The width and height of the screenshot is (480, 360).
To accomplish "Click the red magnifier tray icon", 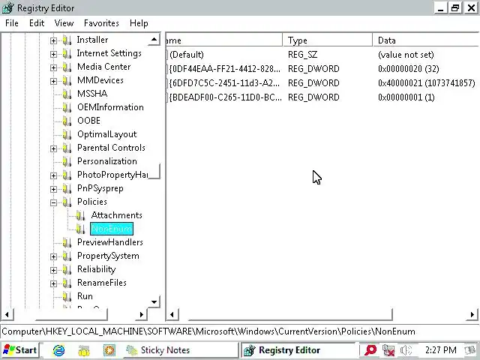I will pos(370,350).
